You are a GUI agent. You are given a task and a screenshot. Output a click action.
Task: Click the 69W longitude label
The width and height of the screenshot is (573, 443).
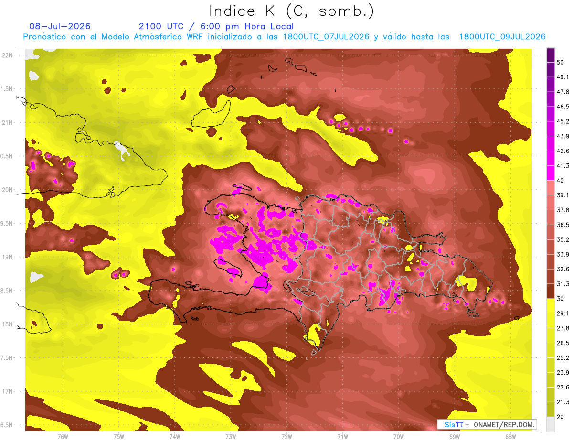point(455,436)
